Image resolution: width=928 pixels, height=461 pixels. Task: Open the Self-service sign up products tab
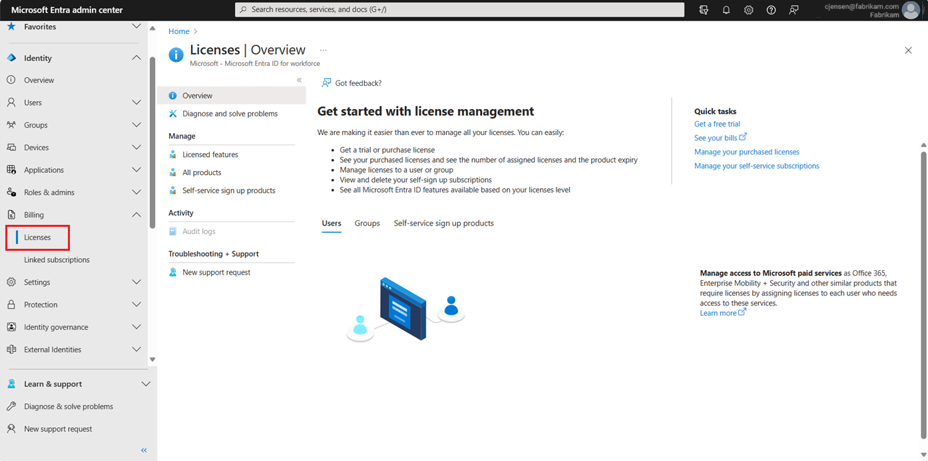point(444,224)
